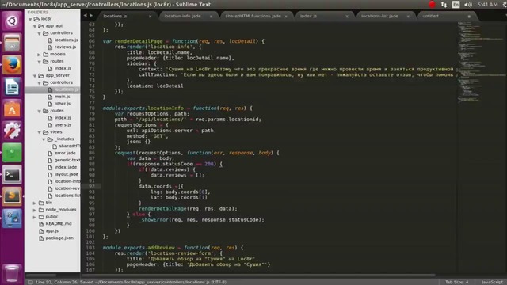Expand the models folder
Screen dimensions: 507x285
pos(40,55)
